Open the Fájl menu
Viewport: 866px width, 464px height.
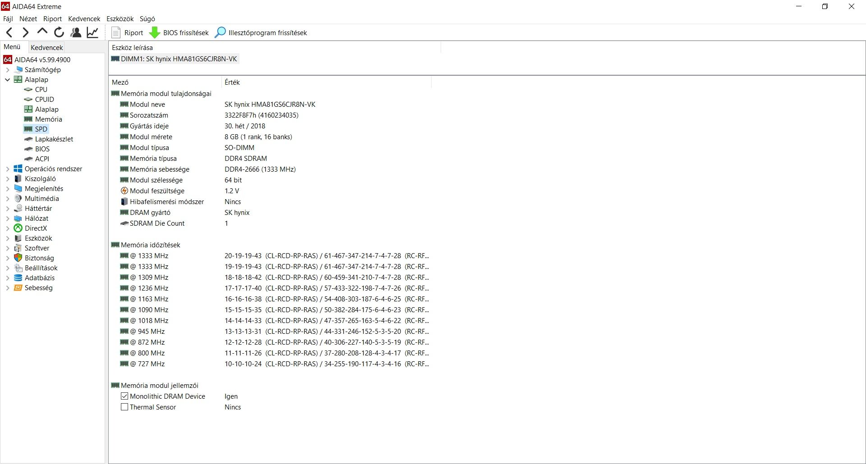(8, 19)
